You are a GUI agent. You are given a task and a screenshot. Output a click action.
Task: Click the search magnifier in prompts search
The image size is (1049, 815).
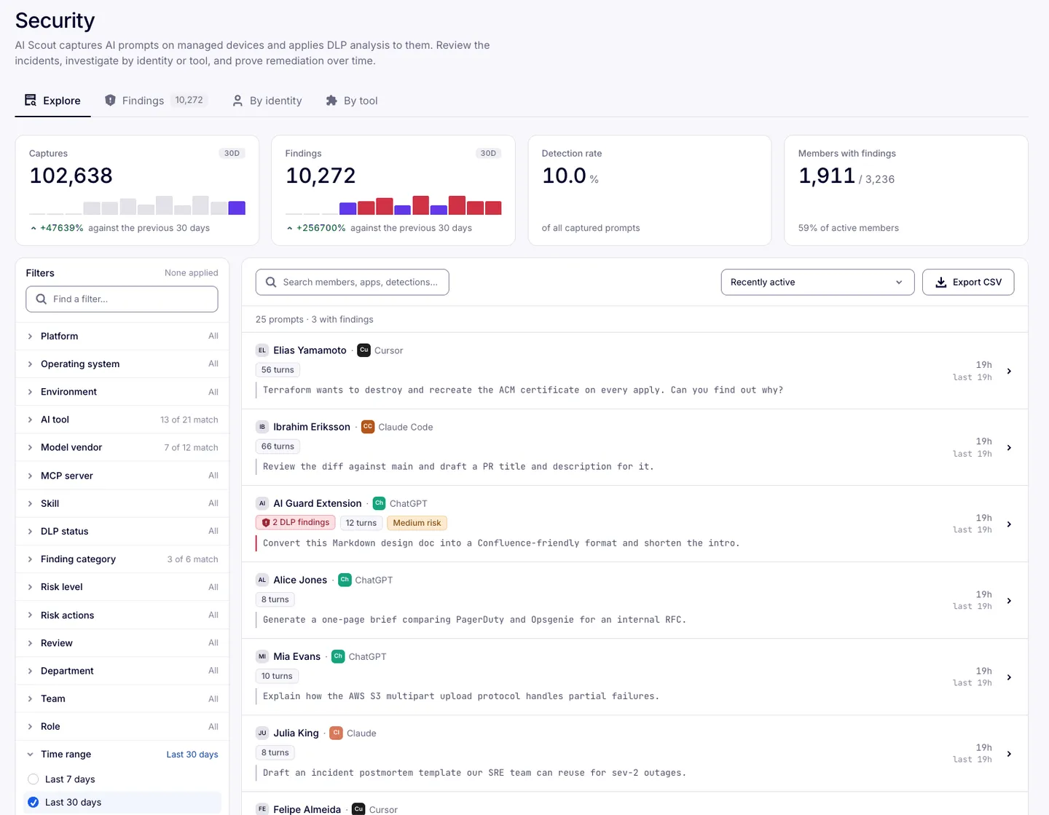click(x=271, y=283)
